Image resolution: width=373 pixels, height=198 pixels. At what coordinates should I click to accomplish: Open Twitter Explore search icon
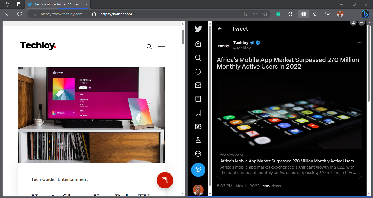pyautogui.click(x=198, y=58)
